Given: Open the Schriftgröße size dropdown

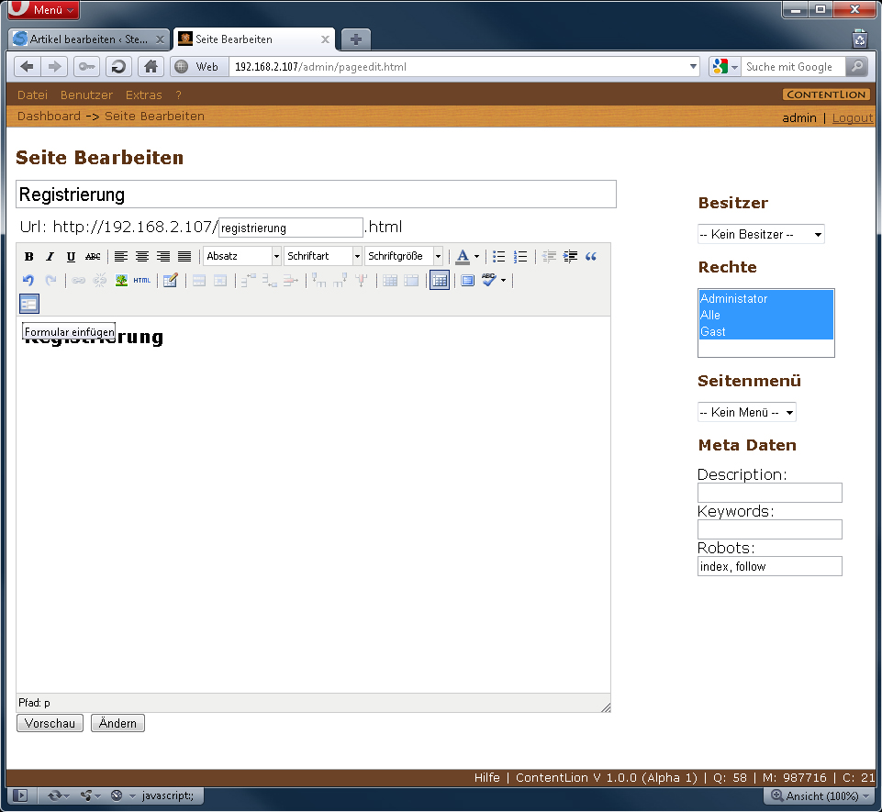Looking at the screenshot, I should point(403,256).
